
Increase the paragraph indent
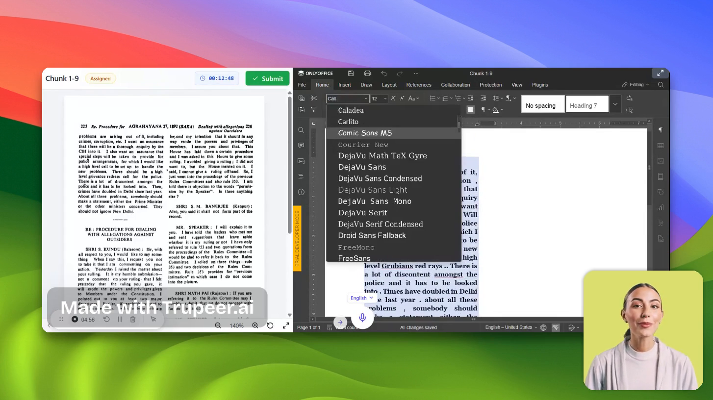click(483, 99)
